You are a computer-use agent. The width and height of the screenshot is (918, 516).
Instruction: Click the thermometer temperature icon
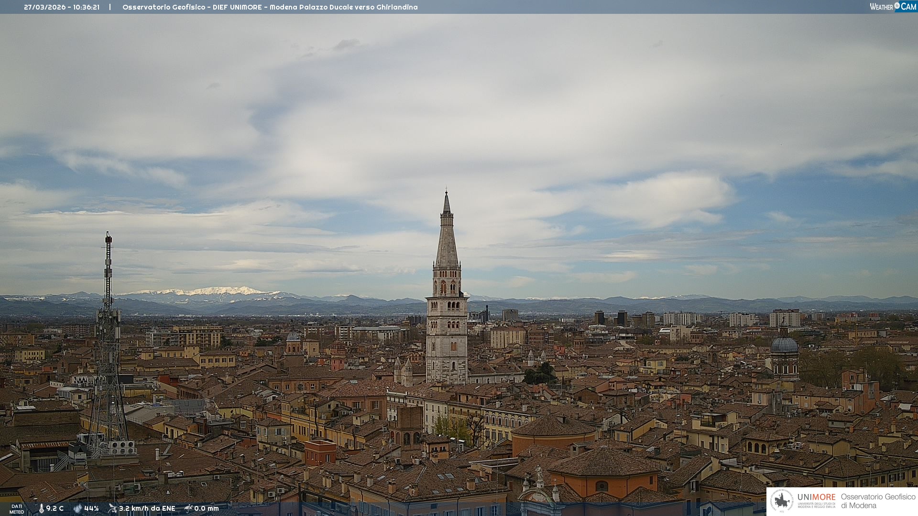(x=41, y=508)
